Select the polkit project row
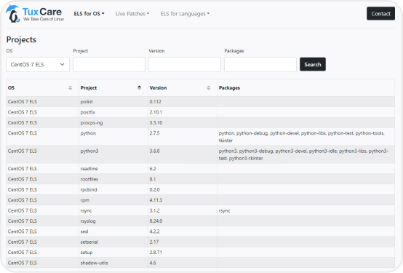The image size is (403, 273). (x=201, y=102)
